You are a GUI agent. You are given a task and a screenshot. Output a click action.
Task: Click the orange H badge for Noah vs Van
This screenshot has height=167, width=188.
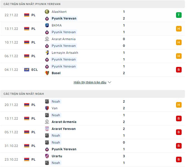(x=179, y=105)
